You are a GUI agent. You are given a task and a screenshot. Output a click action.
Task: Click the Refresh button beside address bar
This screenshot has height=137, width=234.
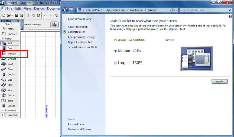(175, 10)
